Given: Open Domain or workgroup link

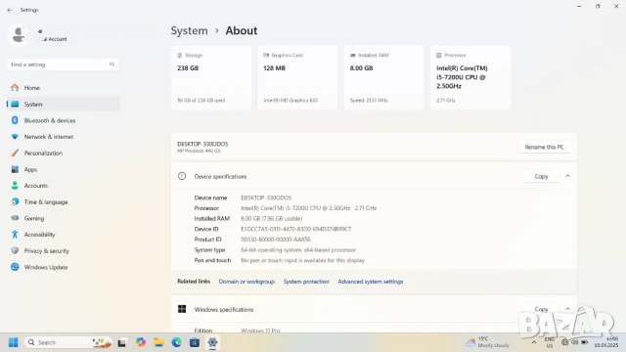Looking at the screenshot, I should pyautogui.click(x=246, y=282).
